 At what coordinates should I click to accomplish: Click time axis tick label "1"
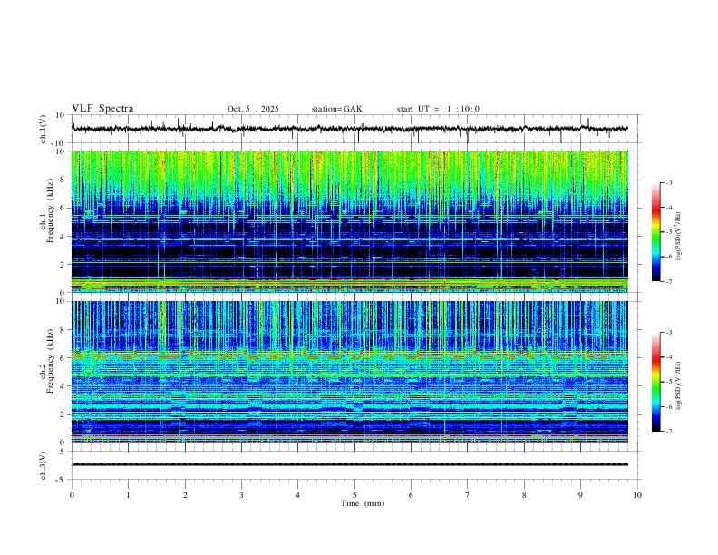click(x=128, y=495)
